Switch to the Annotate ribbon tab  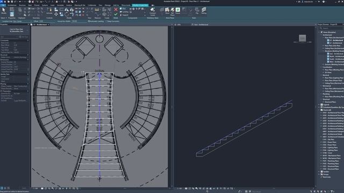click(60, 5)
